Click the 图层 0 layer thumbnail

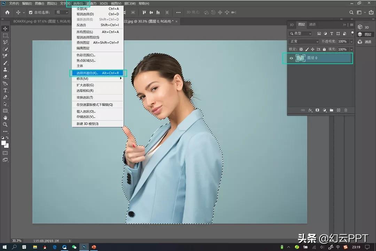point(300,58)
